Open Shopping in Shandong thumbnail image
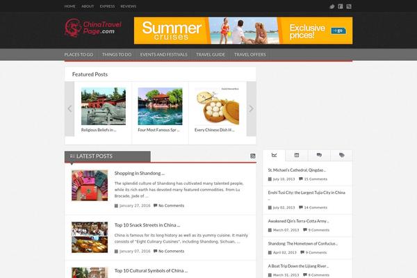Image resolution: width=417 pixels, height=278 pixels. coord(90,186)
